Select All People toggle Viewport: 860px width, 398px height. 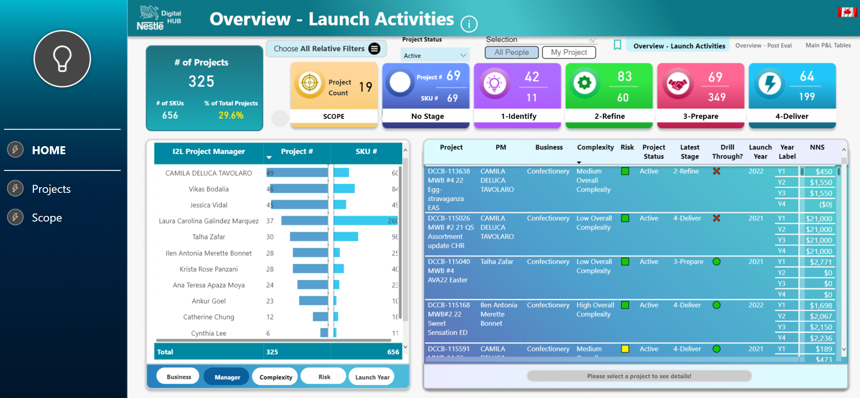click(x=512, y=52)
